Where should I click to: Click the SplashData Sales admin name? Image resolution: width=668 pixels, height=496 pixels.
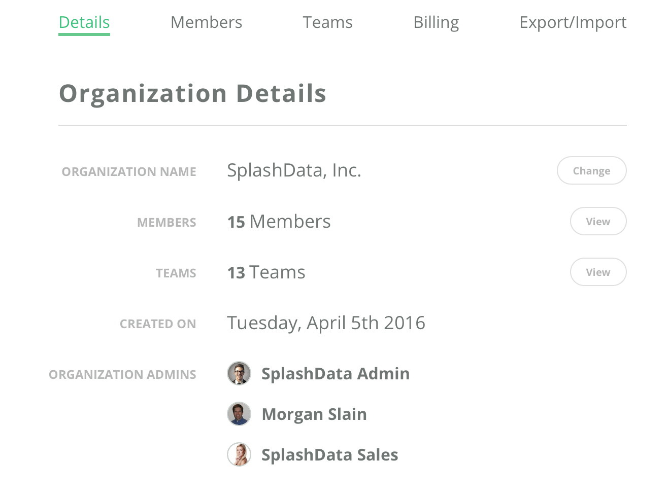(329, 454)
